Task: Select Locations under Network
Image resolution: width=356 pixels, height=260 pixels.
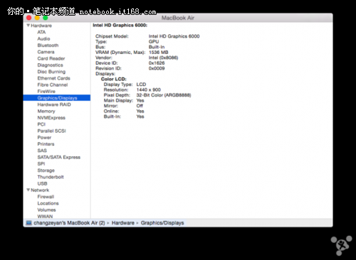Action: 48,203
